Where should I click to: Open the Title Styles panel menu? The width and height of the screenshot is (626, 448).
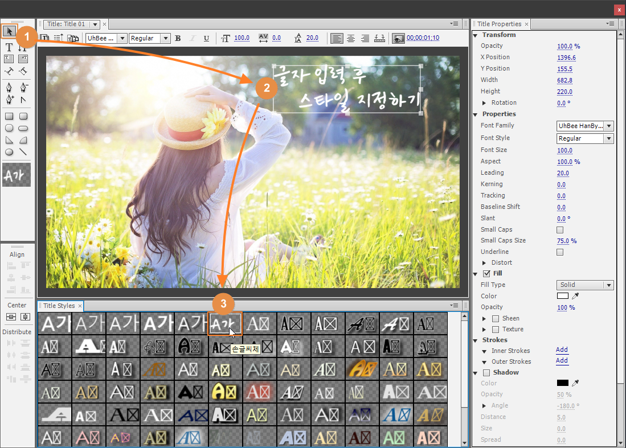[x=455, y=306]
